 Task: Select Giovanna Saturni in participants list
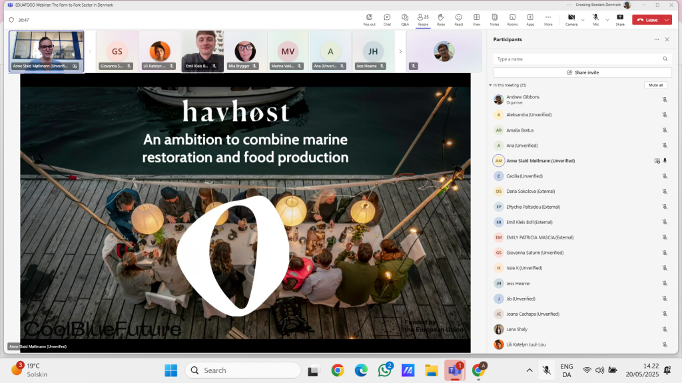point(581,253)
